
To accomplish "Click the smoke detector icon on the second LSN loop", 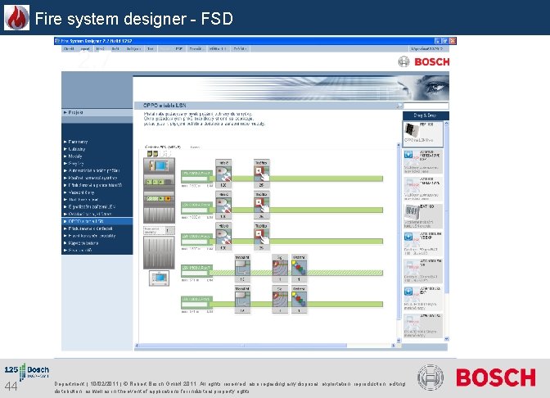I will click(x=223, y=206).
